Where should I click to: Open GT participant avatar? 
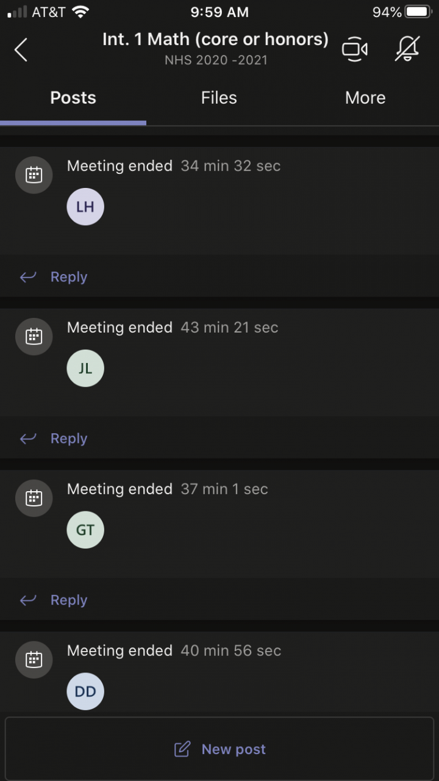[x=85, y=530]
